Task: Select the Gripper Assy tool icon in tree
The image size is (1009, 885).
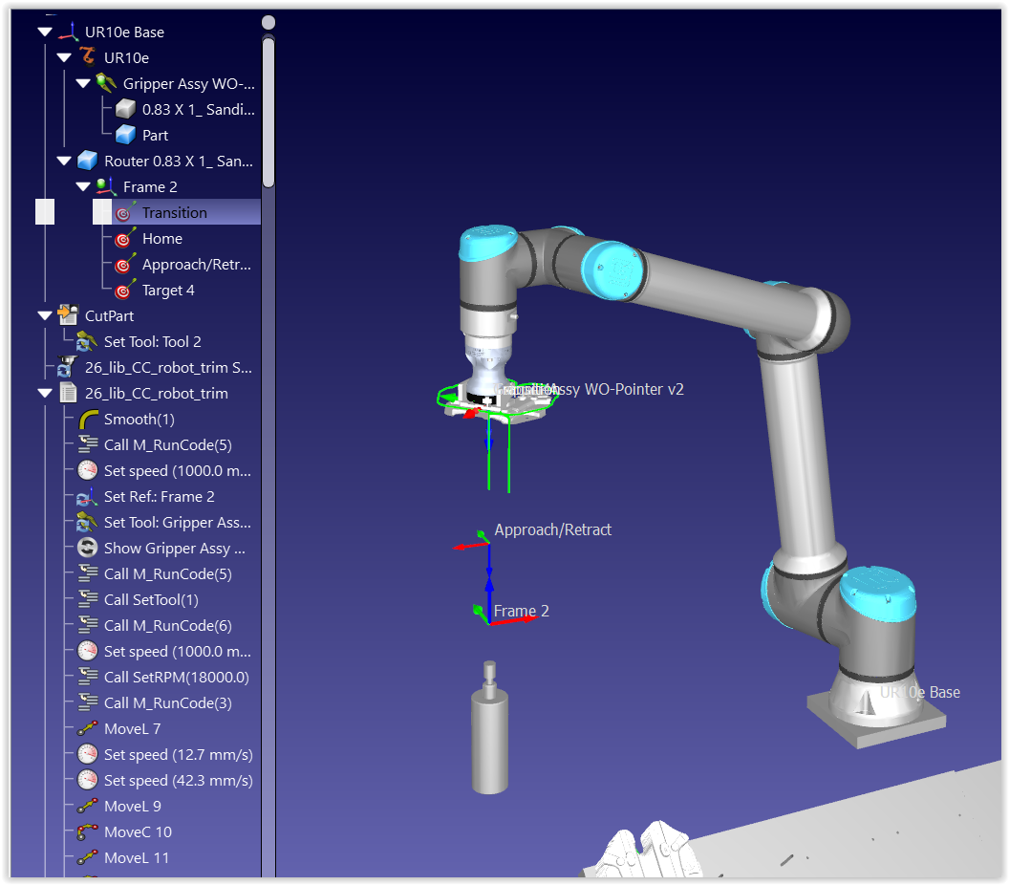Action: click(107, 84)
